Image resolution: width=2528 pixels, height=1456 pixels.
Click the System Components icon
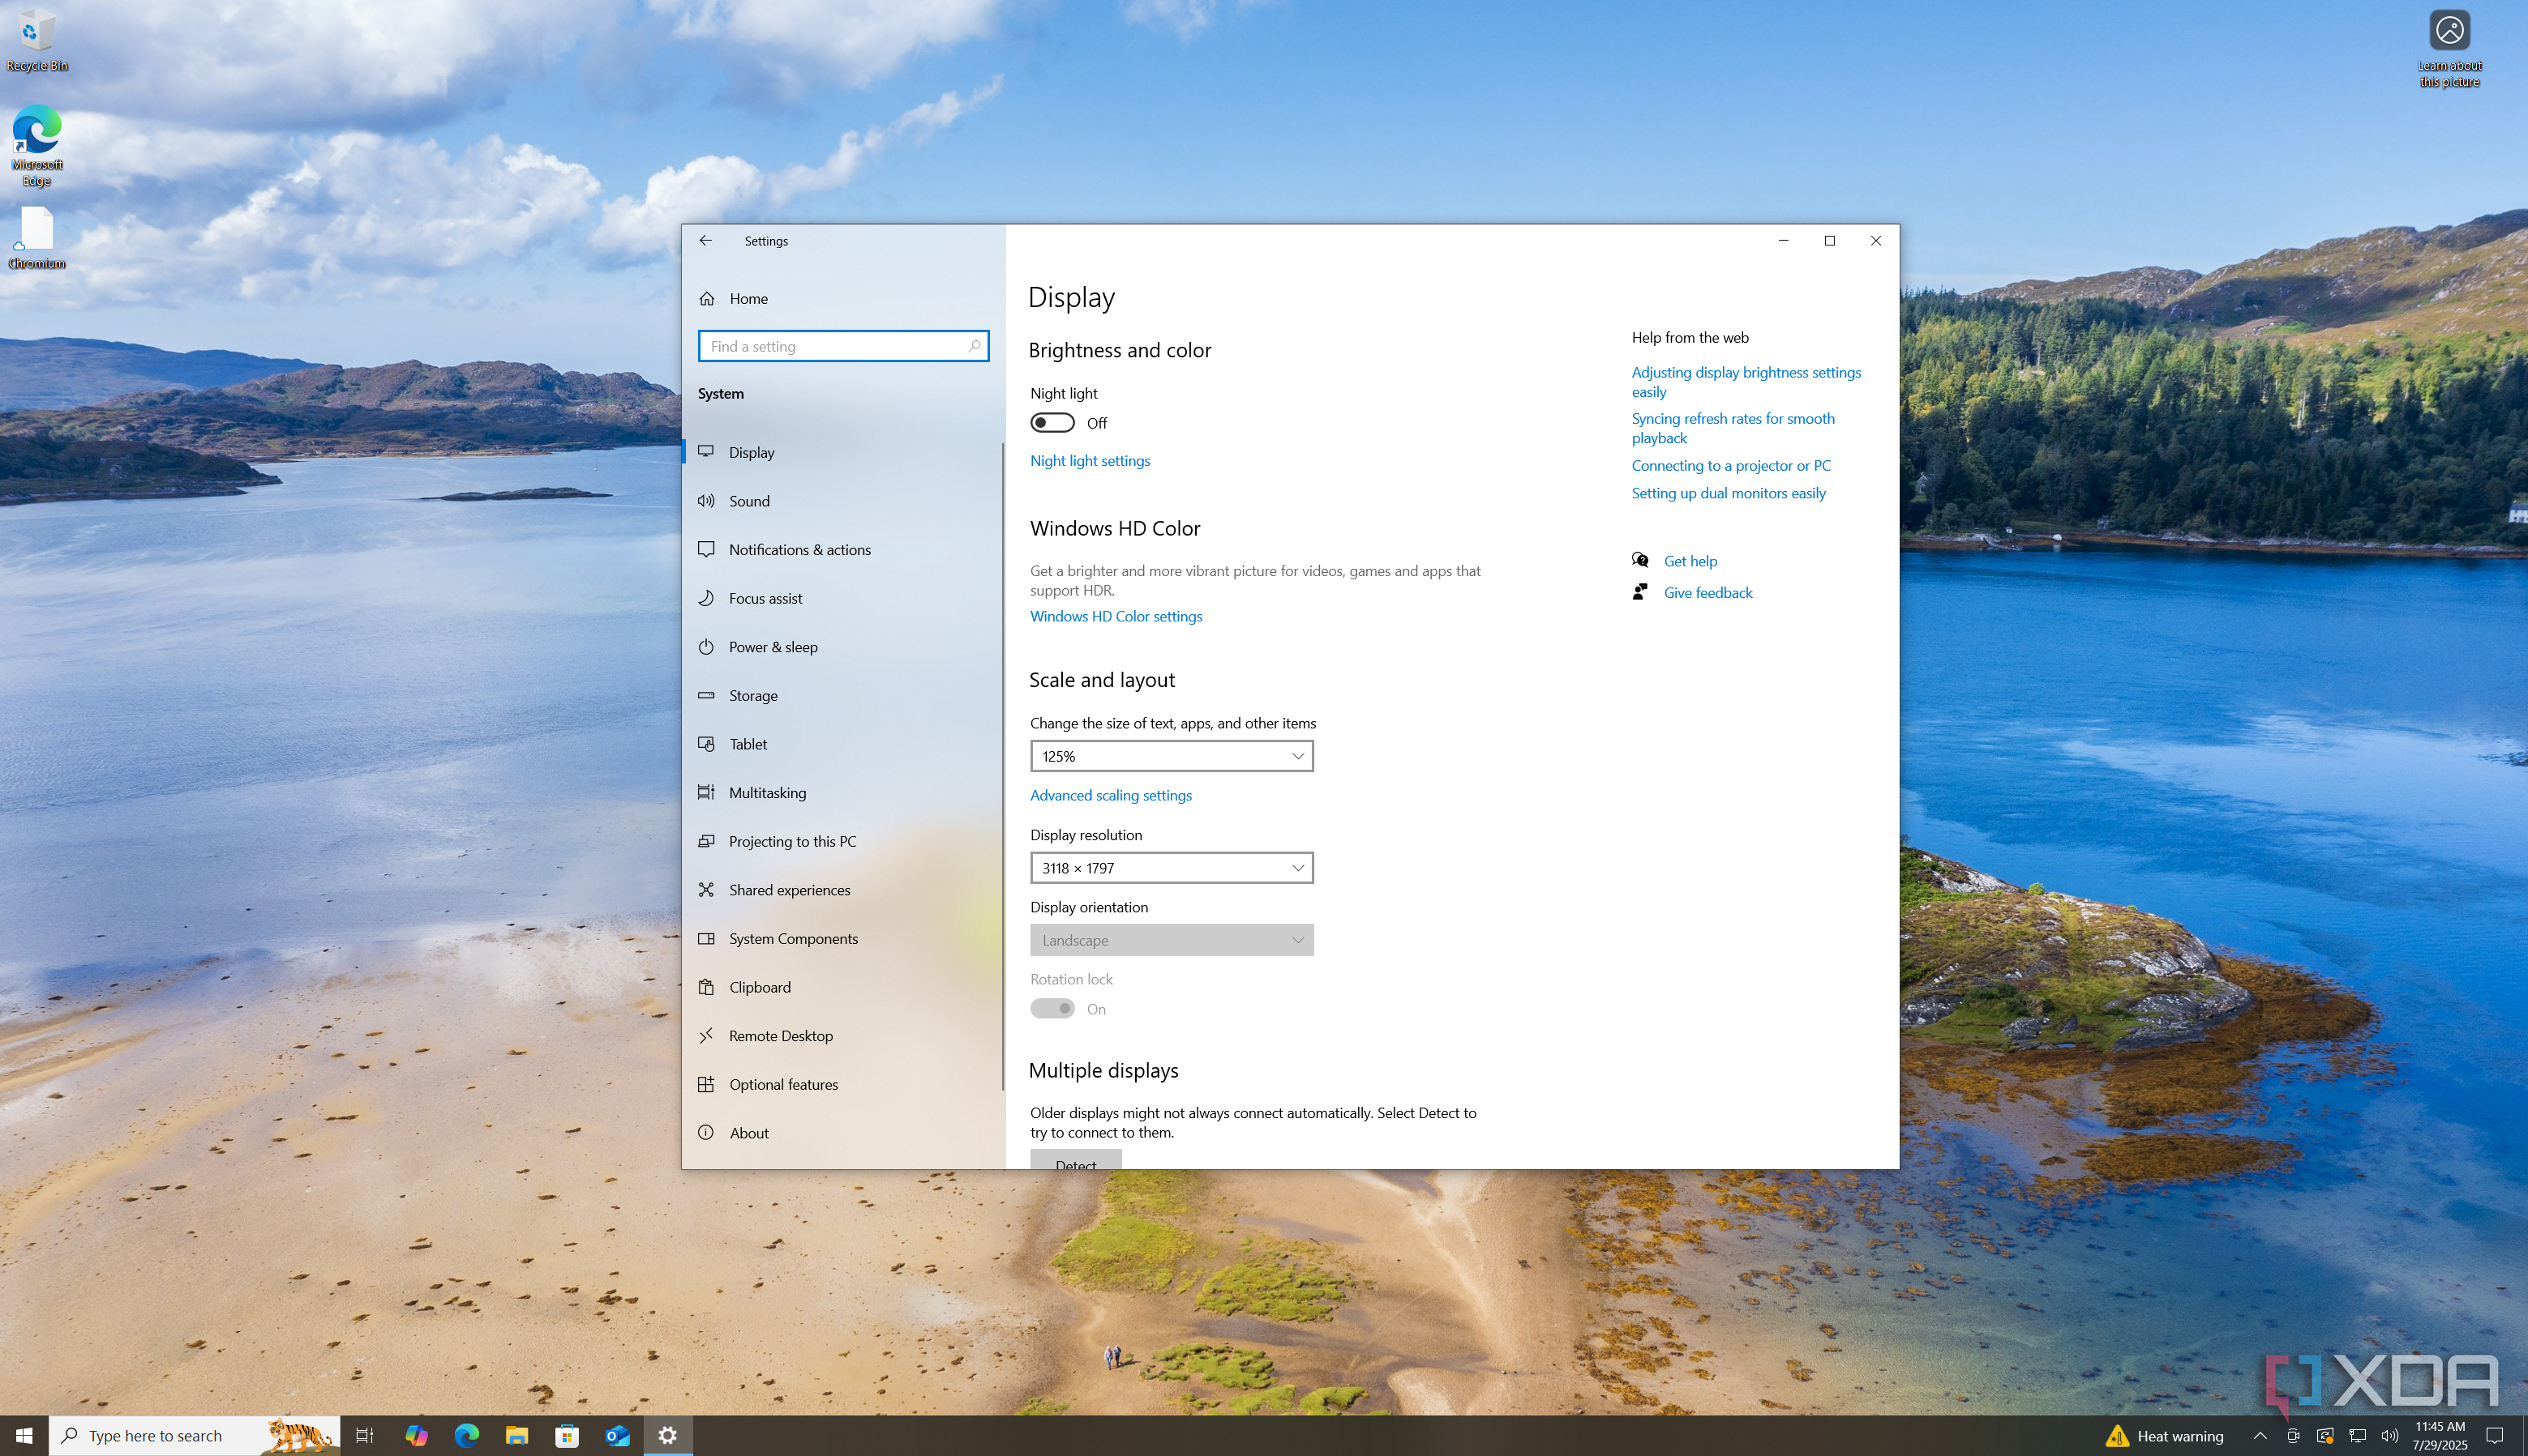706,938
